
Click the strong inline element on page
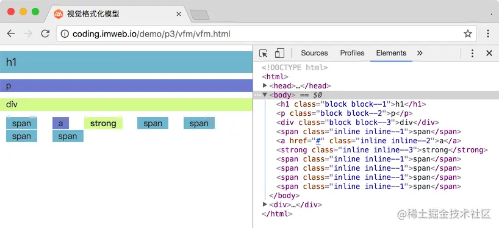click(103, 123)
